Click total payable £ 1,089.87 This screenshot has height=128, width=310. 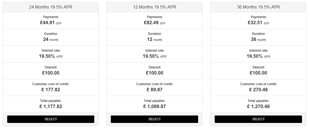point(154,106)
